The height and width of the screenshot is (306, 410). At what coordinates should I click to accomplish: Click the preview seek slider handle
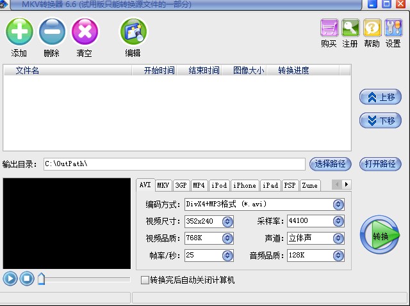coord(41,279)
